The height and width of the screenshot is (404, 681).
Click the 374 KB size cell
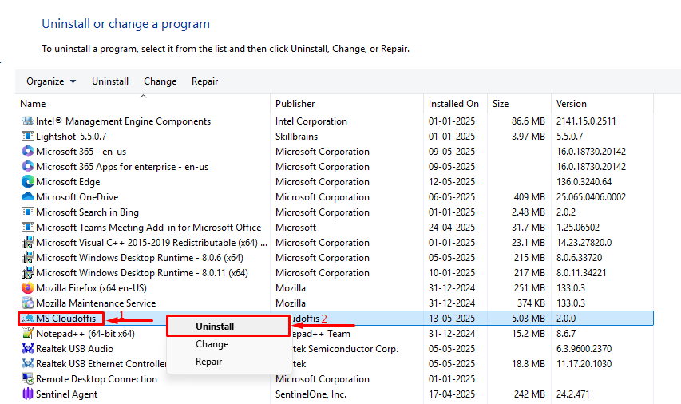[531, 303]
